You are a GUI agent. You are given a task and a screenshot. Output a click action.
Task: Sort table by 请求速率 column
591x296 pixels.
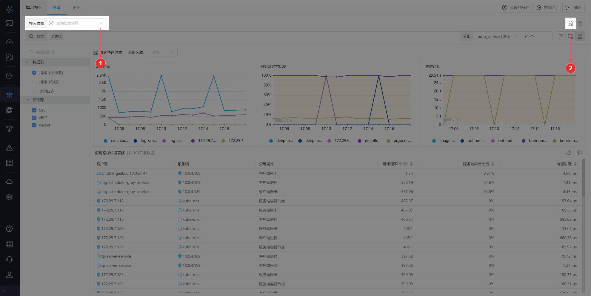click(411, 164)
